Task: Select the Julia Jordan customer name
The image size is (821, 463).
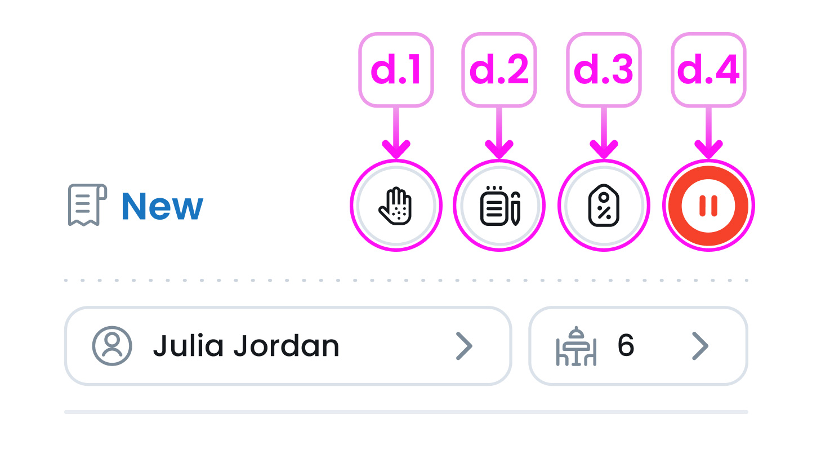Action: pyautogui.click(x=246, y=346)
